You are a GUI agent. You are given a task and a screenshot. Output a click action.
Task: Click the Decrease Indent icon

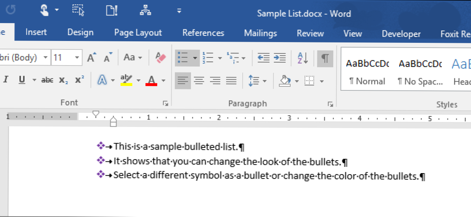pyautogui.click(x=263, y=57)
